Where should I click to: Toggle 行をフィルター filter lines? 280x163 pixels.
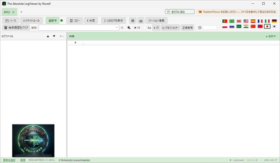click(x=170, y=28)
